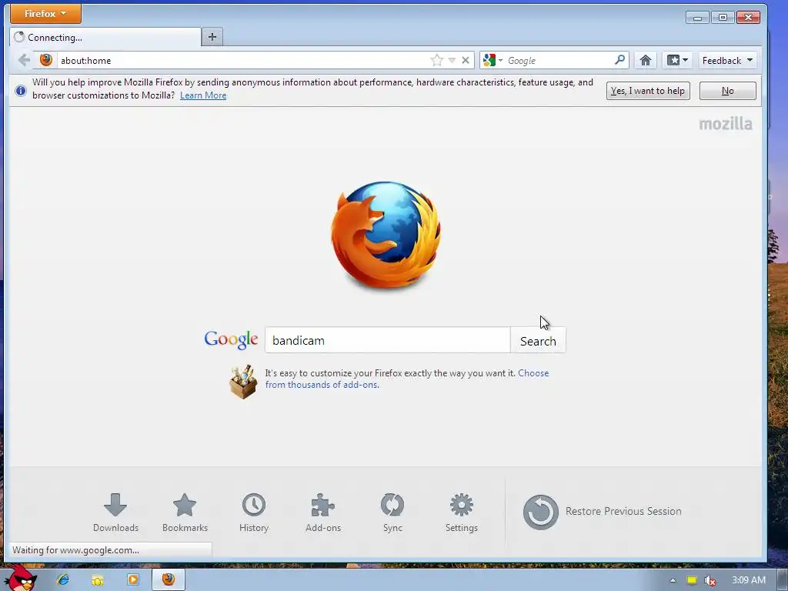Bookmark this page with star icon
Screen dimensions: 788x591
tap(437, 60)
